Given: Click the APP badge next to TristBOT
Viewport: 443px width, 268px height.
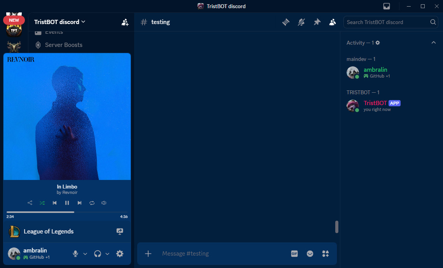Looking at the screenshot, I should pyautogui.click(x=394, y=103).
